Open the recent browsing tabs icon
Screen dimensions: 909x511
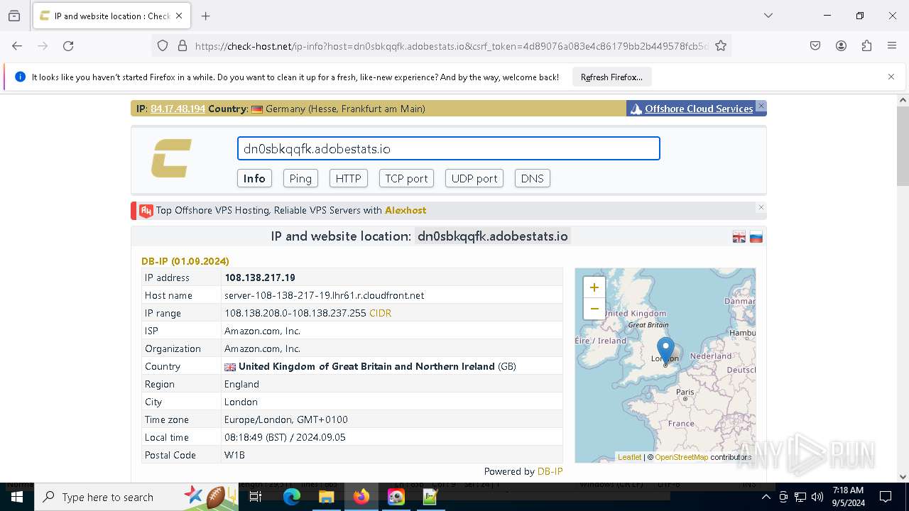(14, 16)
